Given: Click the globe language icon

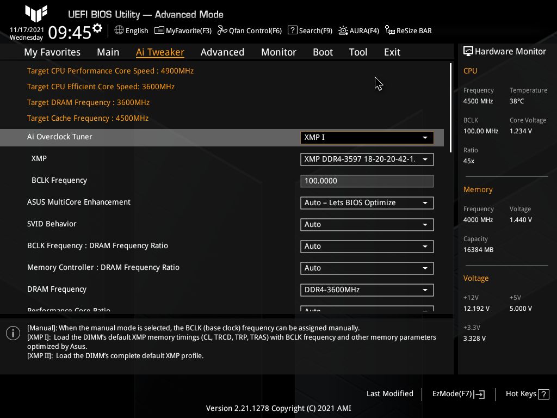Looking at the screenshot, I should click(x=119, y=30).
